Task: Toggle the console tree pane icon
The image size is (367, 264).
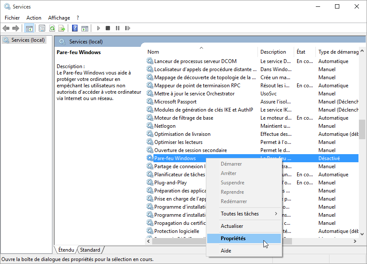Action: (29, 28)
